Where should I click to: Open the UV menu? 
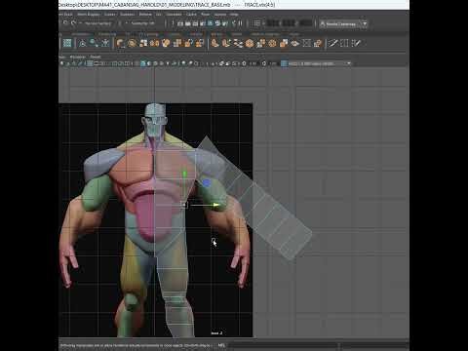[x=159, y=15]
